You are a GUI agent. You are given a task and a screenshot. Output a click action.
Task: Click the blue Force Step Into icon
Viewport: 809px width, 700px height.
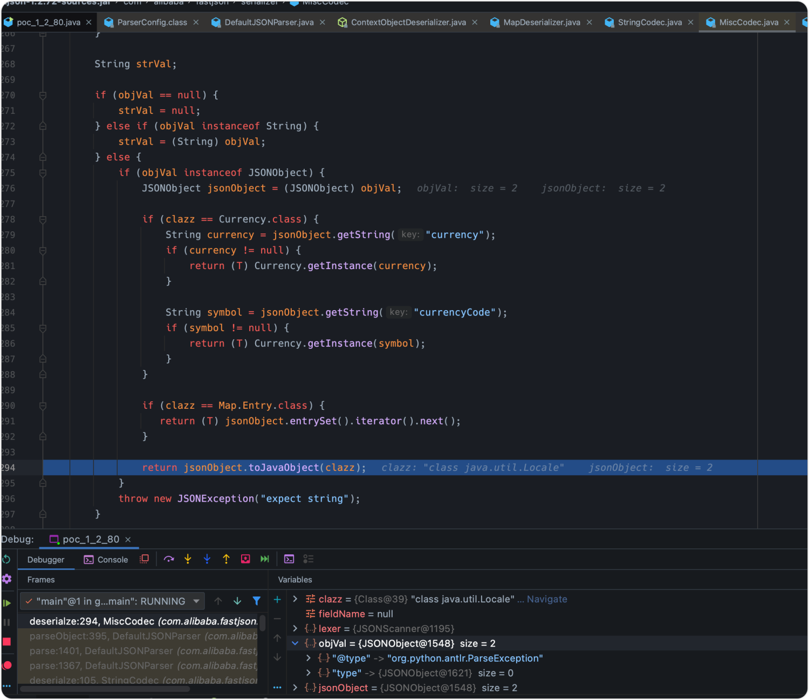pyautogui.click(x=207, y=559)
